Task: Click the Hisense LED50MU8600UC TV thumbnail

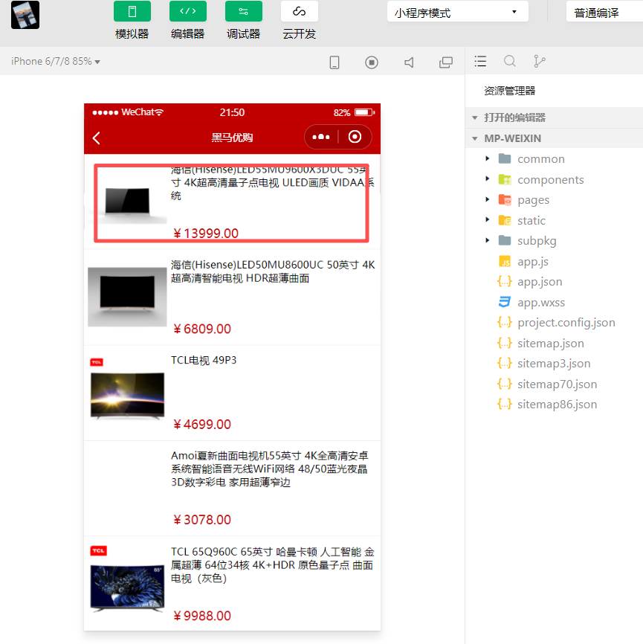Action: pos(127,297)
